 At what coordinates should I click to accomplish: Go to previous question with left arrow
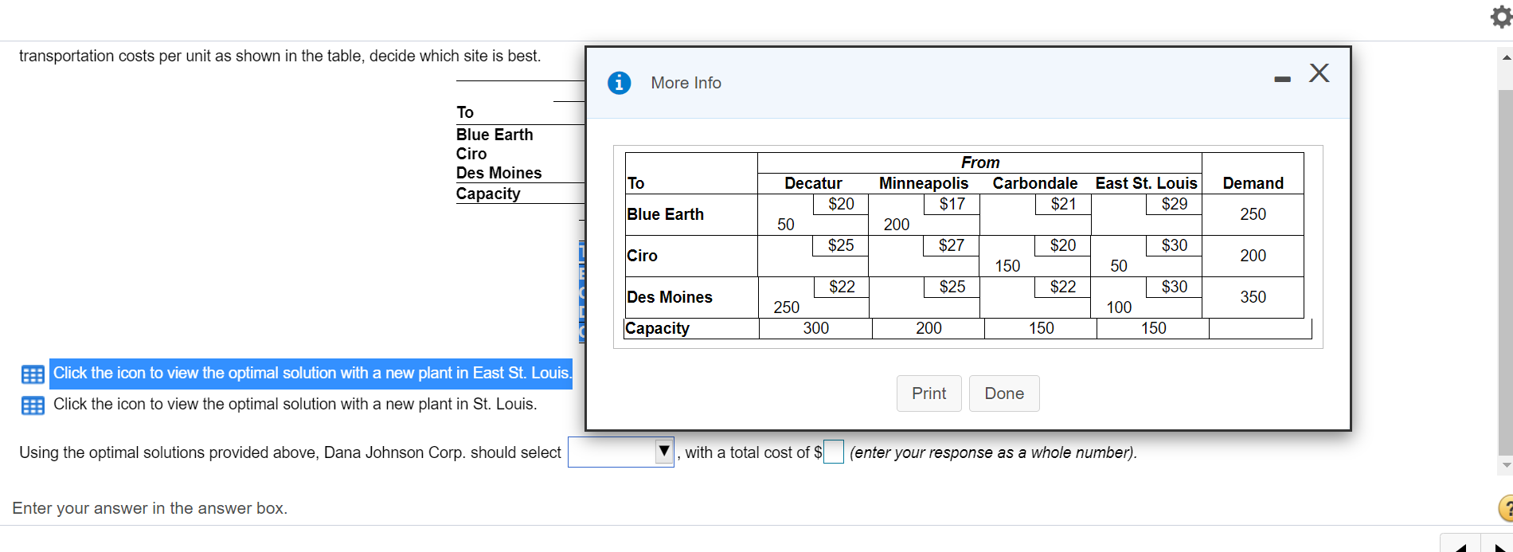click(1460, 546)
